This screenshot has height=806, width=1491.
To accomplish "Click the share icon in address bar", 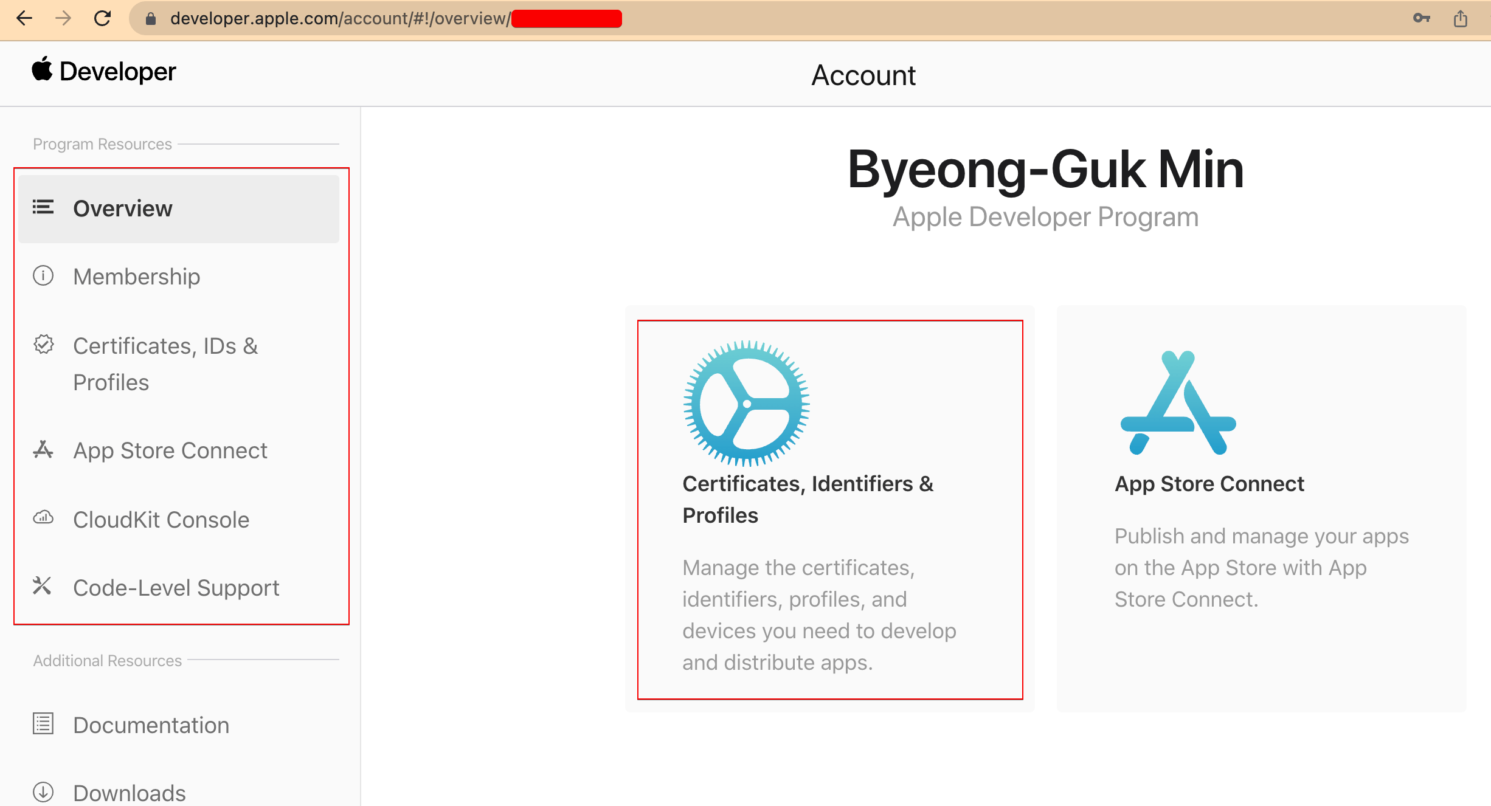I will 1461,18.
